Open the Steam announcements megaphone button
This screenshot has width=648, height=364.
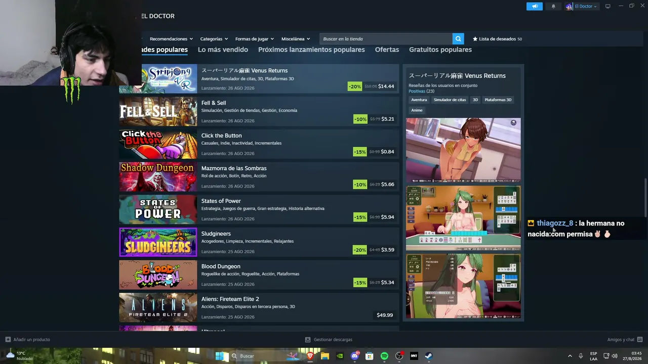click(535, 6)
